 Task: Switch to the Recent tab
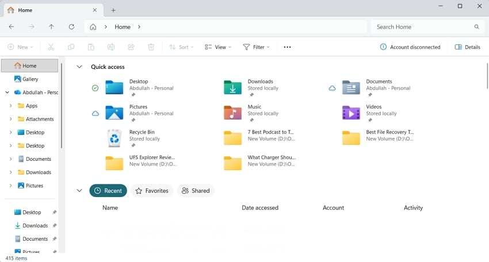pos(108,191)
